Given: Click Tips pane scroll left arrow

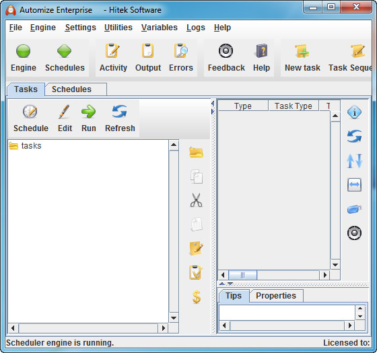Looking at the screenshot, I should point(224,325).
